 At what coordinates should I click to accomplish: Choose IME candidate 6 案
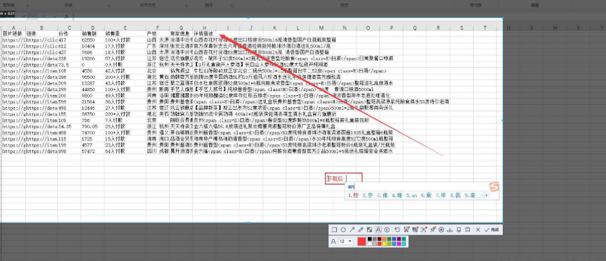click(x=426, y=196)
